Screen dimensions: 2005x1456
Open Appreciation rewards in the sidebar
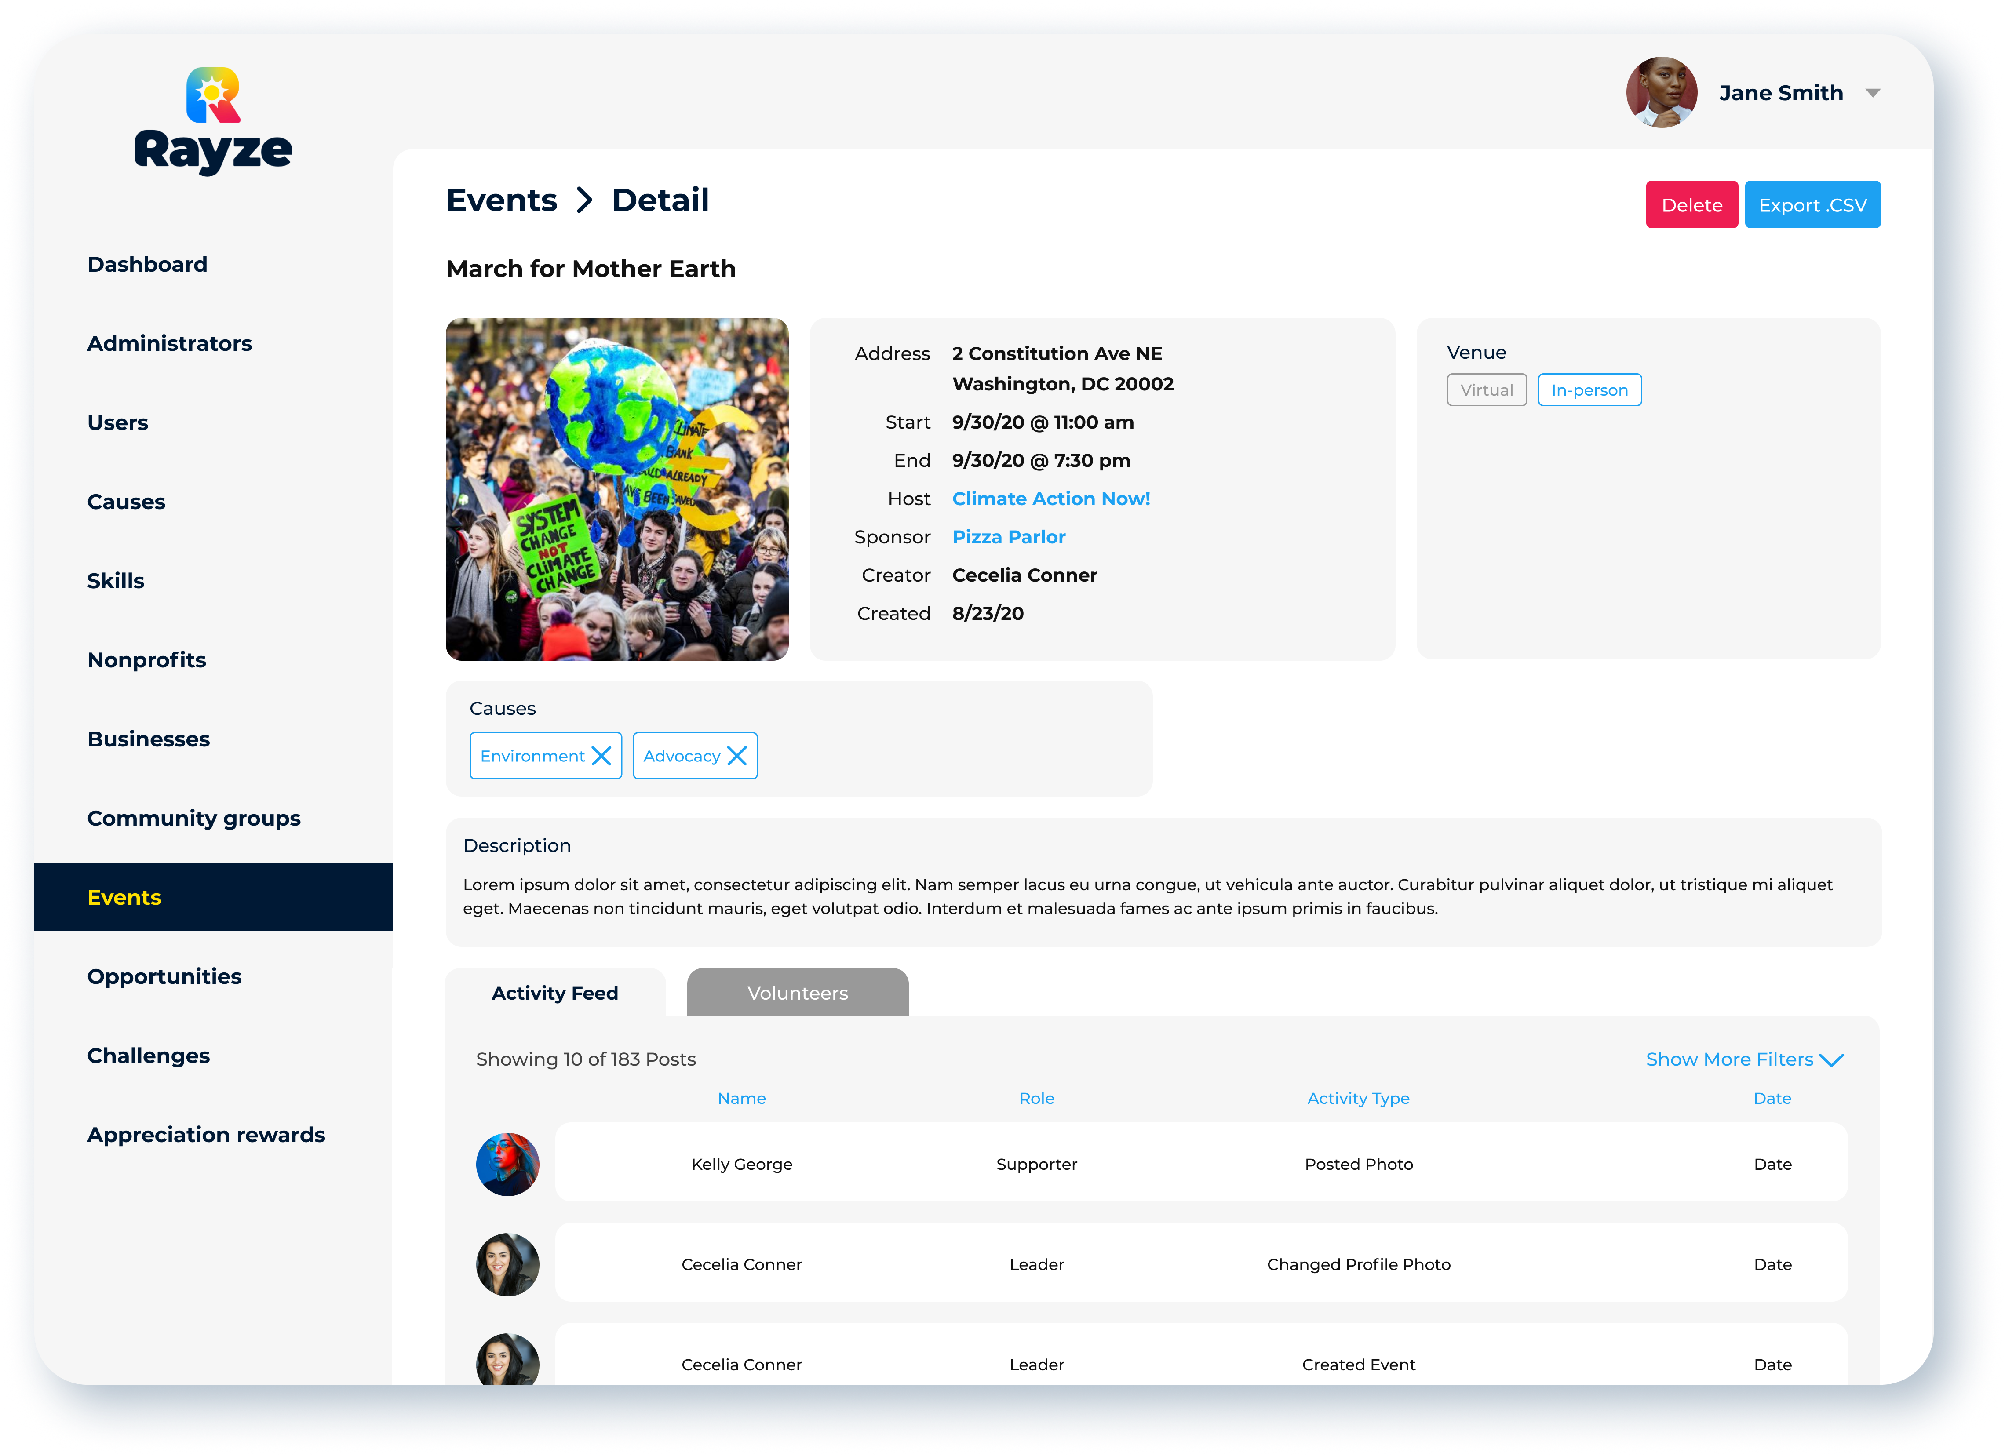(x=206, y=1135)
